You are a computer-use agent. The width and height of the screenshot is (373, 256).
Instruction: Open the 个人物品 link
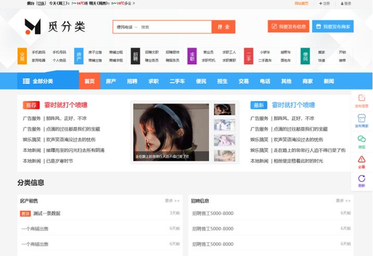point(59,60)
